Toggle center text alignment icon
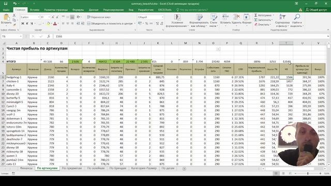331x186 pixels. point(68,23)
